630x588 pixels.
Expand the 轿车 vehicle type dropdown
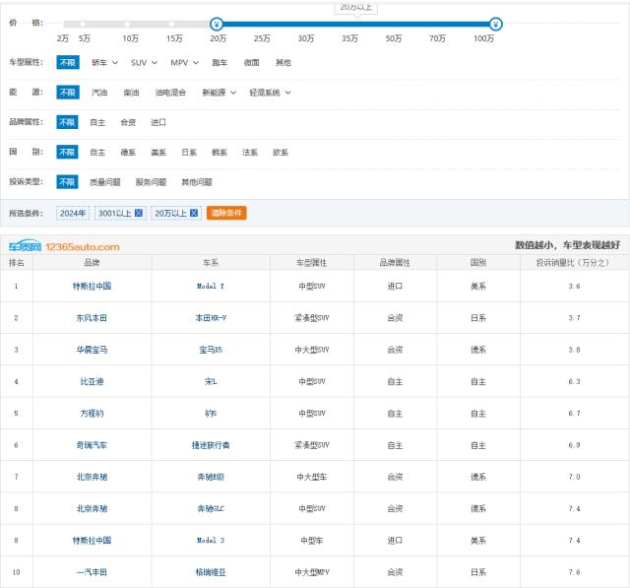click(104, 62)
